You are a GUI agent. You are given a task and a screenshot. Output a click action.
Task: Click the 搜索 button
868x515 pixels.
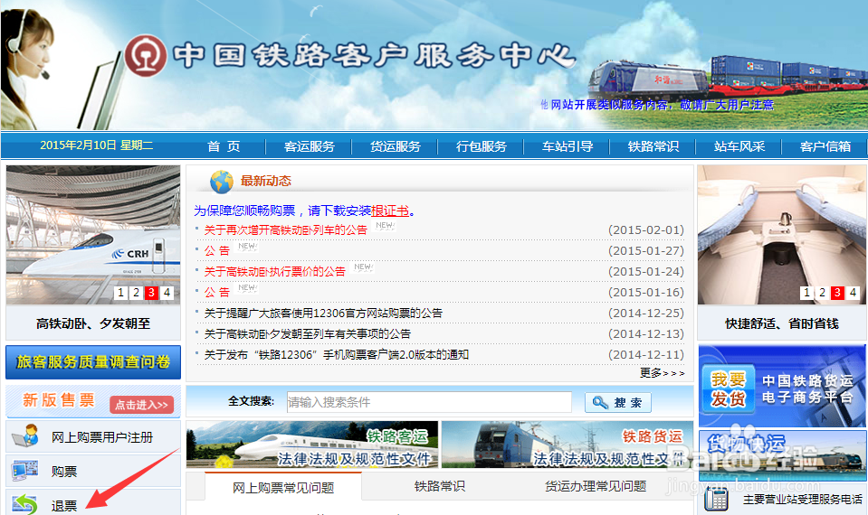tap(618, 402)
